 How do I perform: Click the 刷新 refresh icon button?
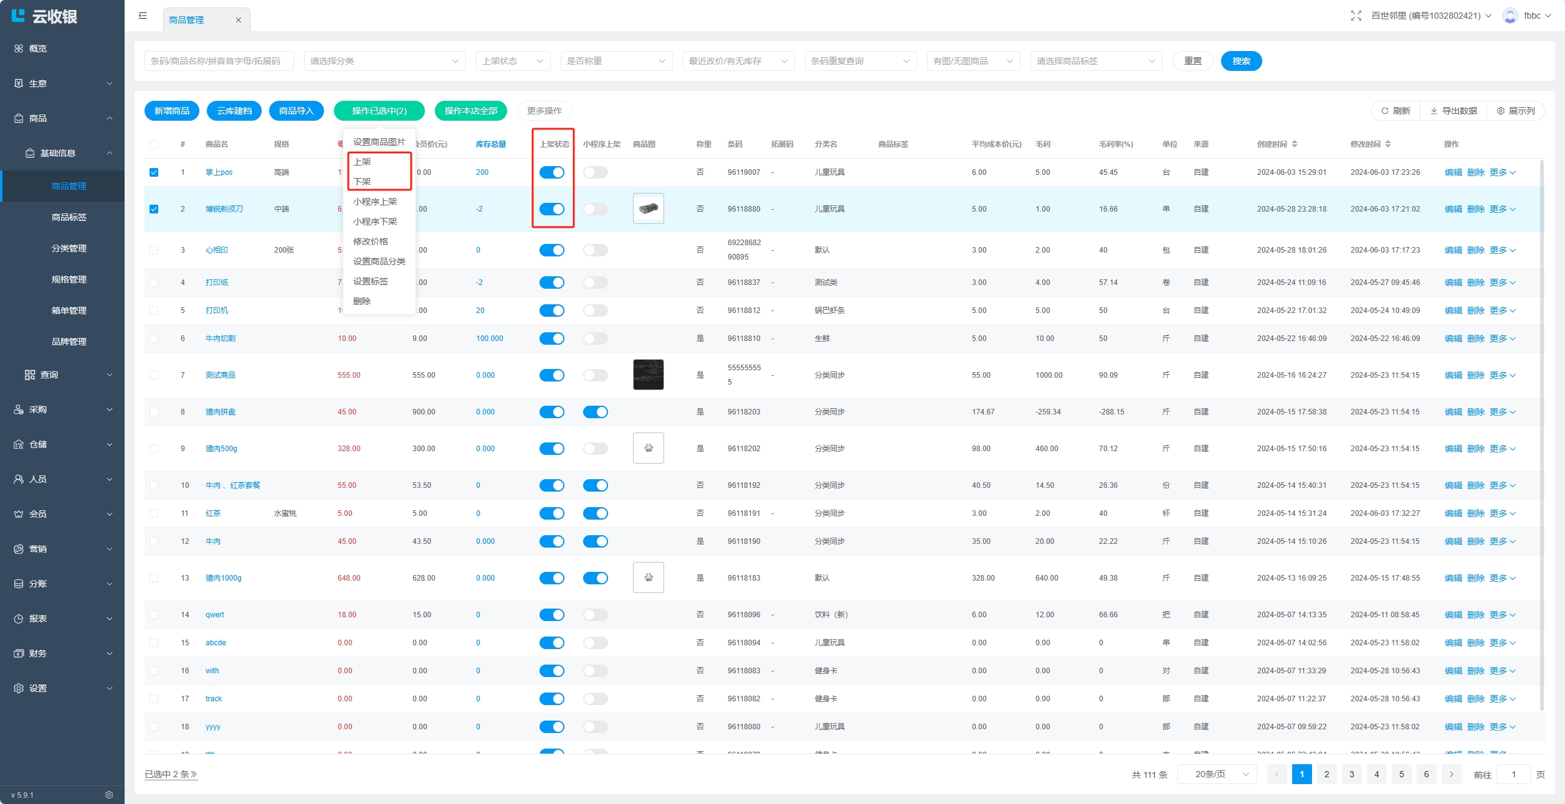(1396, 111)
